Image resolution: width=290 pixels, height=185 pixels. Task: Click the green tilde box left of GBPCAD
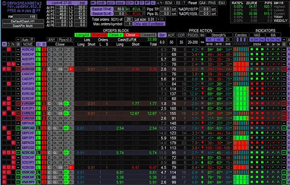pos(18,128)
